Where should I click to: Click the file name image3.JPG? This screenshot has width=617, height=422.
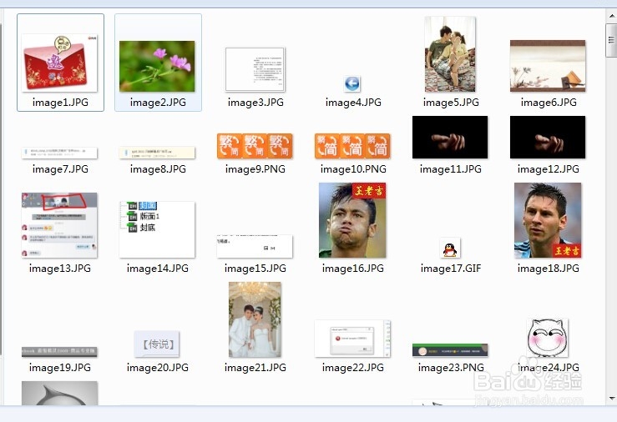tap(255, 103)
